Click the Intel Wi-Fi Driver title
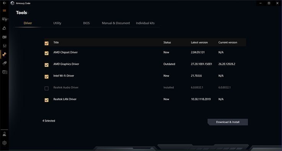The height and width of the screenshot is (151, 282). (64, 76)
